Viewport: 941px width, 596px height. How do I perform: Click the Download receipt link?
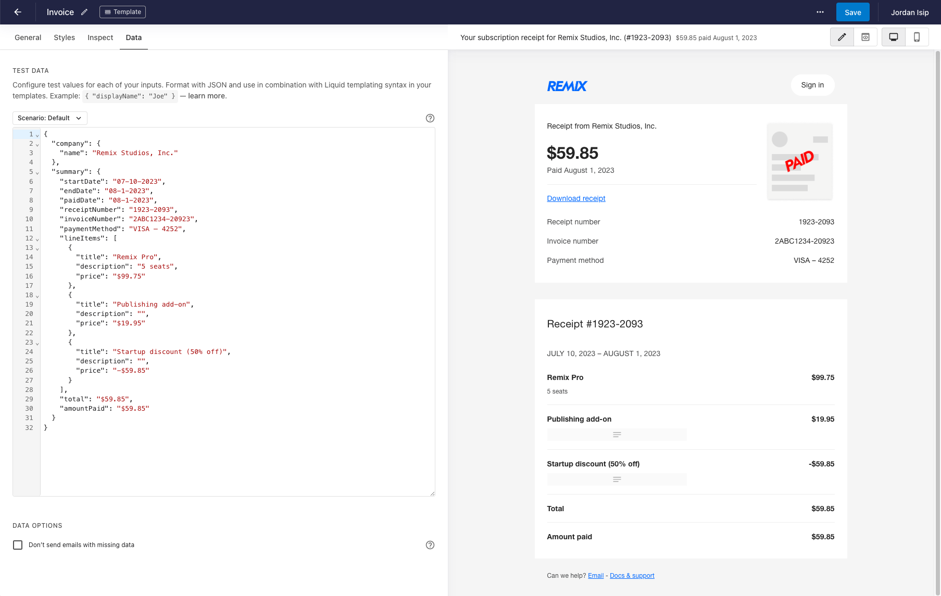(576, 198)
